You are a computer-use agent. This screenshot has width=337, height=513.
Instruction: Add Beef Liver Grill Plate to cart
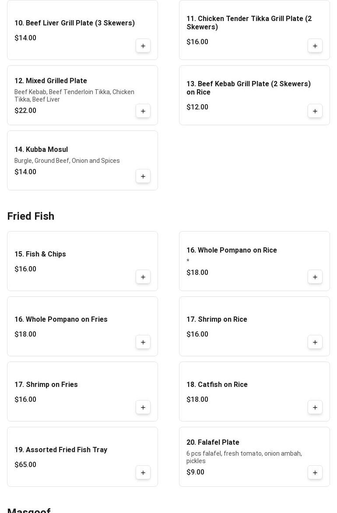[143, 46]
